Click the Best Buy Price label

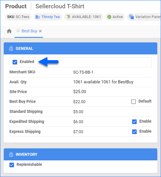point(23,101)
